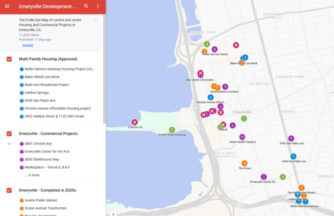Click the red X marker at 9 Anchor Dr
The width and height of the screenshot is (334, 216).
tap(134, 122)
